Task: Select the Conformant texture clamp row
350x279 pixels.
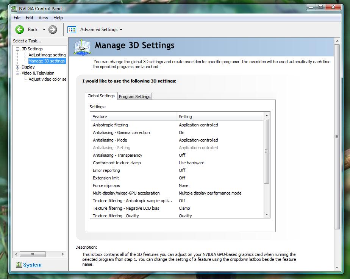Action: pyautogui.click(x=177, y=163)
